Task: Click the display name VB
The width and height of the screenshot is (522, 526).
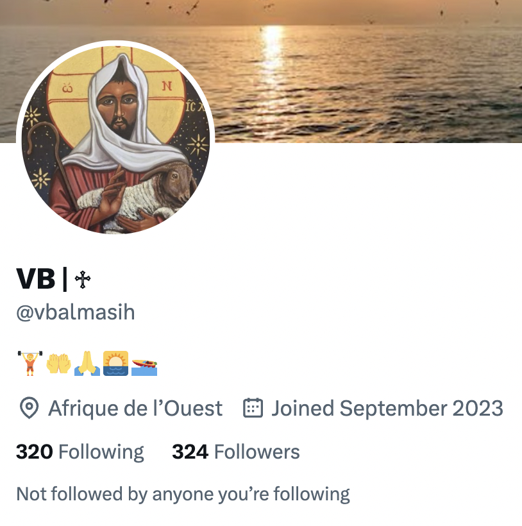Action: 35,279
